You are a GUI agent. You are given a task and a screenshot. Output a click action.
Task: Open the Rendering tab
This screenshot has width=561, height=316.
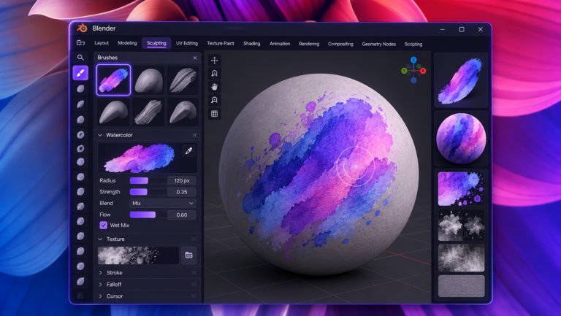click(x=309, y=44)
